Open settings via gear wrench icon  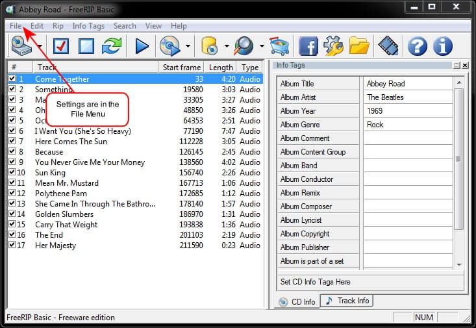coord(333,46)
